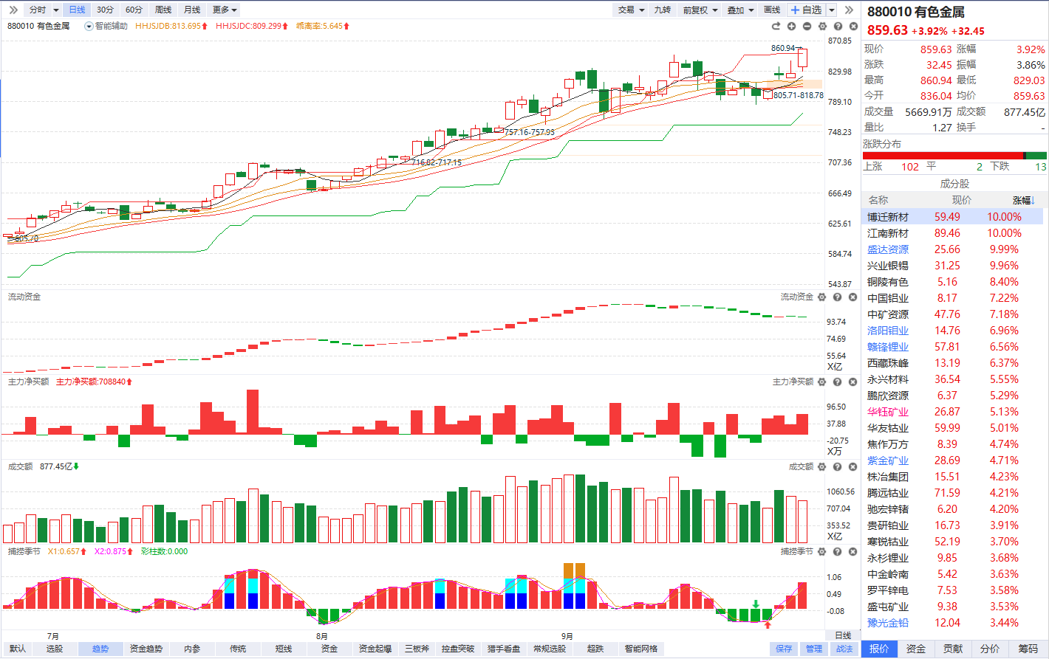Toggle the 智能辅助 round indicator button
This screenshot has height=659, width=1049.
coord(89,26)
